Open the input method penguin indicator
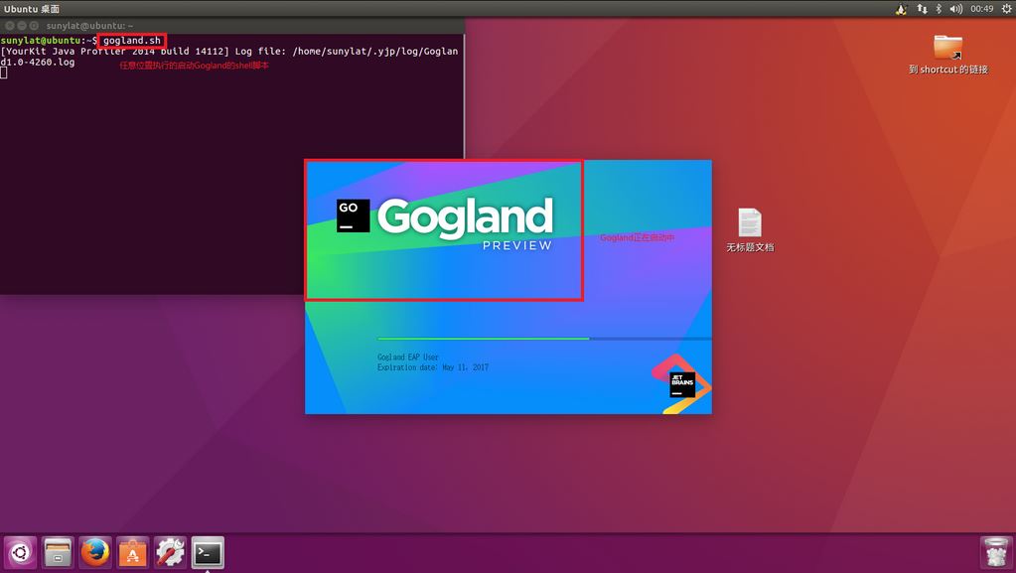1016x573 pixels. pyautogui.click(x=902, y=9)
